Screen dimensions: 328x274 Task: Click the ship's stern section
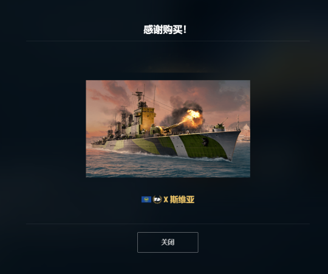pyautogui.click(x=98, y=145)
